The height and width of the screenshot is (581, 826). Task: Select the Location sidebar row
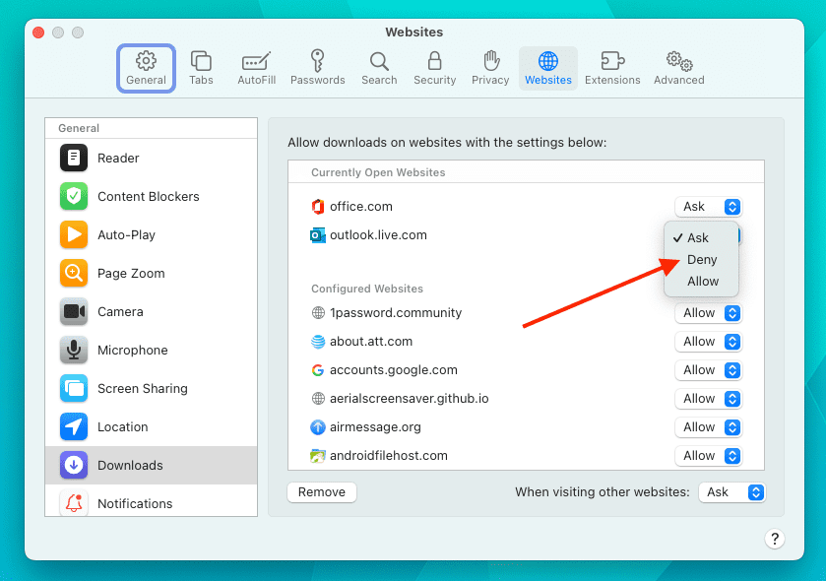152,427
